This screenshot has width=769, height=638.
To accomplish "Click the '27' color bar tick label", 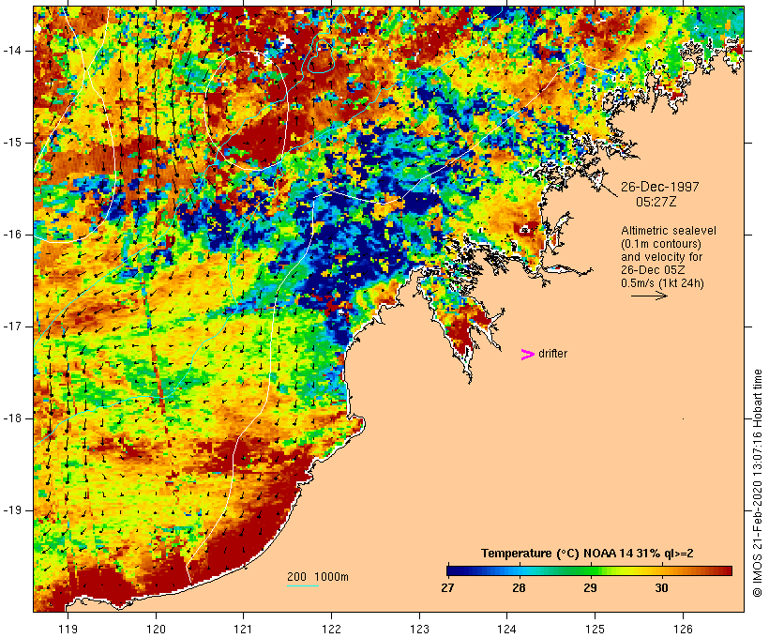I will point(447,587).
